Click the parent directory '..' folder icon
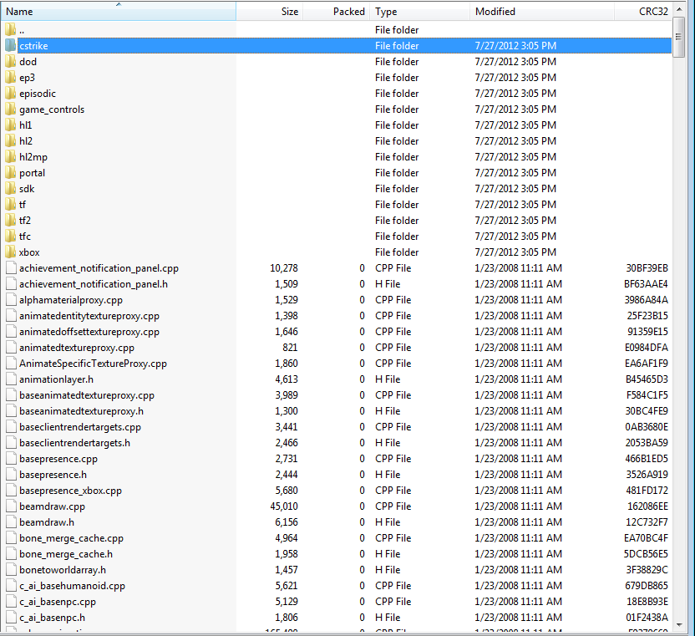 [11, 30]
